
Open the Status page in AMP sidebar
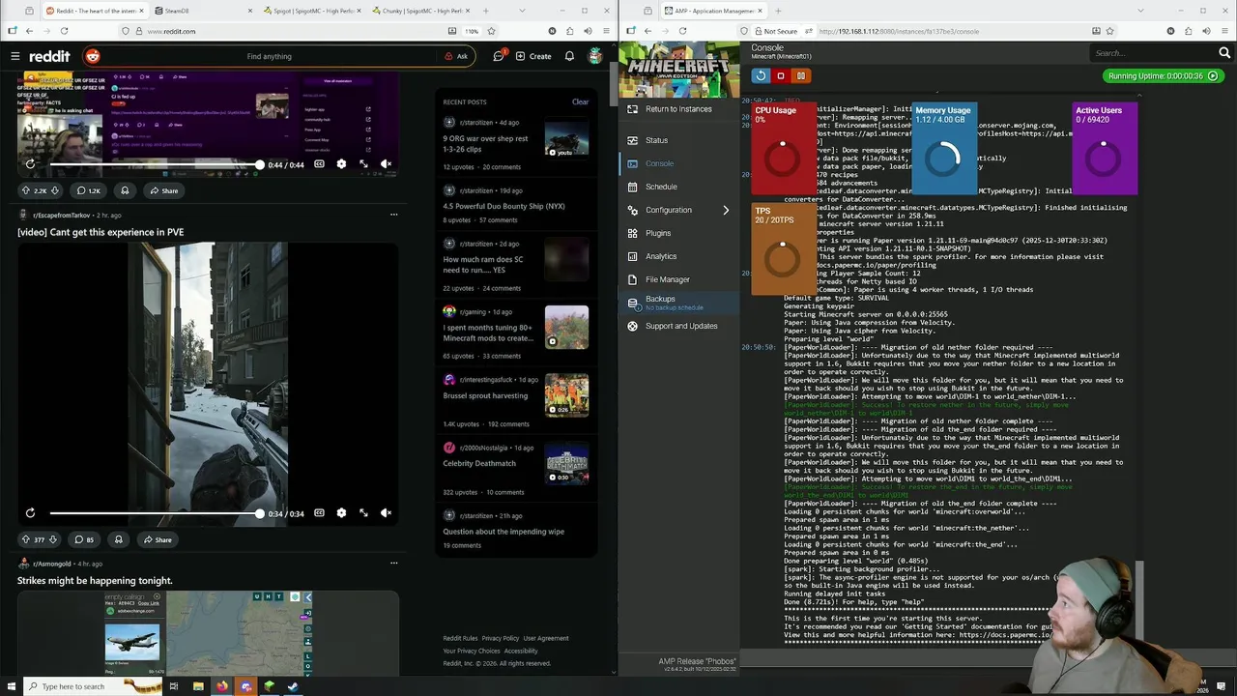click(678, 140)
